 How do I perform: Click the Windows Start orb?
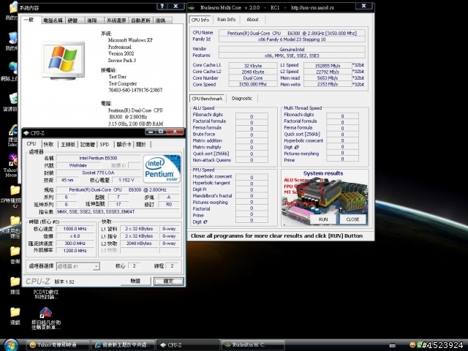[x=11, y=345]
